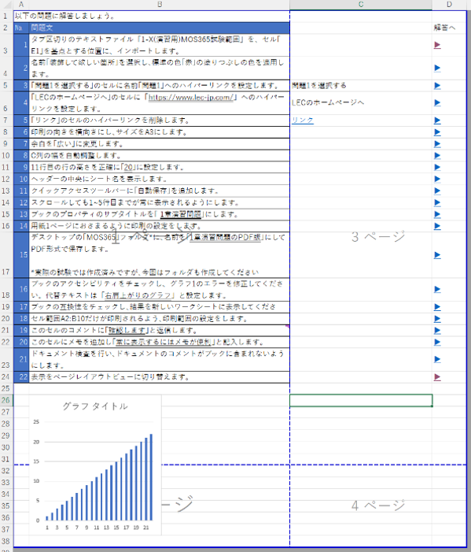Click the answer arrow for problem 14
471x552 pixels.
[x=437, y=226]
